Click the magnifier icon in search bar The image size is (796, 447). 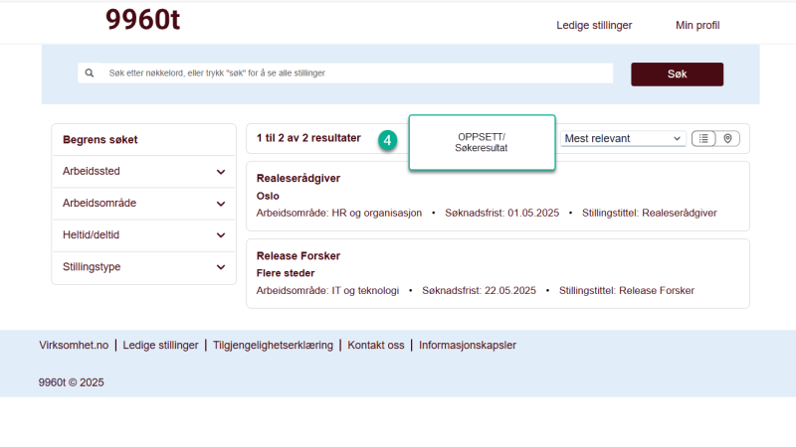pyautogui.click(x=90, y=73)
